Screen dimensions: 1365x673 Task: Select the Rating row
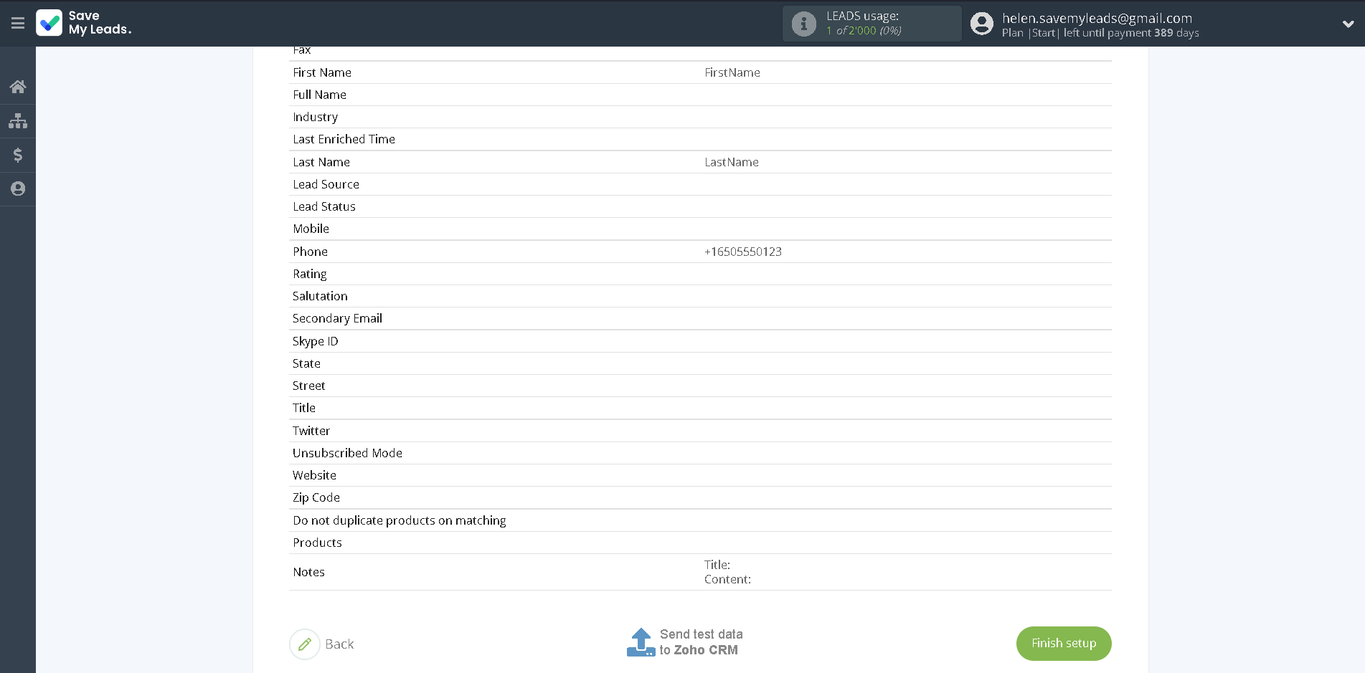pyautogui.click(x=700, y=274)
